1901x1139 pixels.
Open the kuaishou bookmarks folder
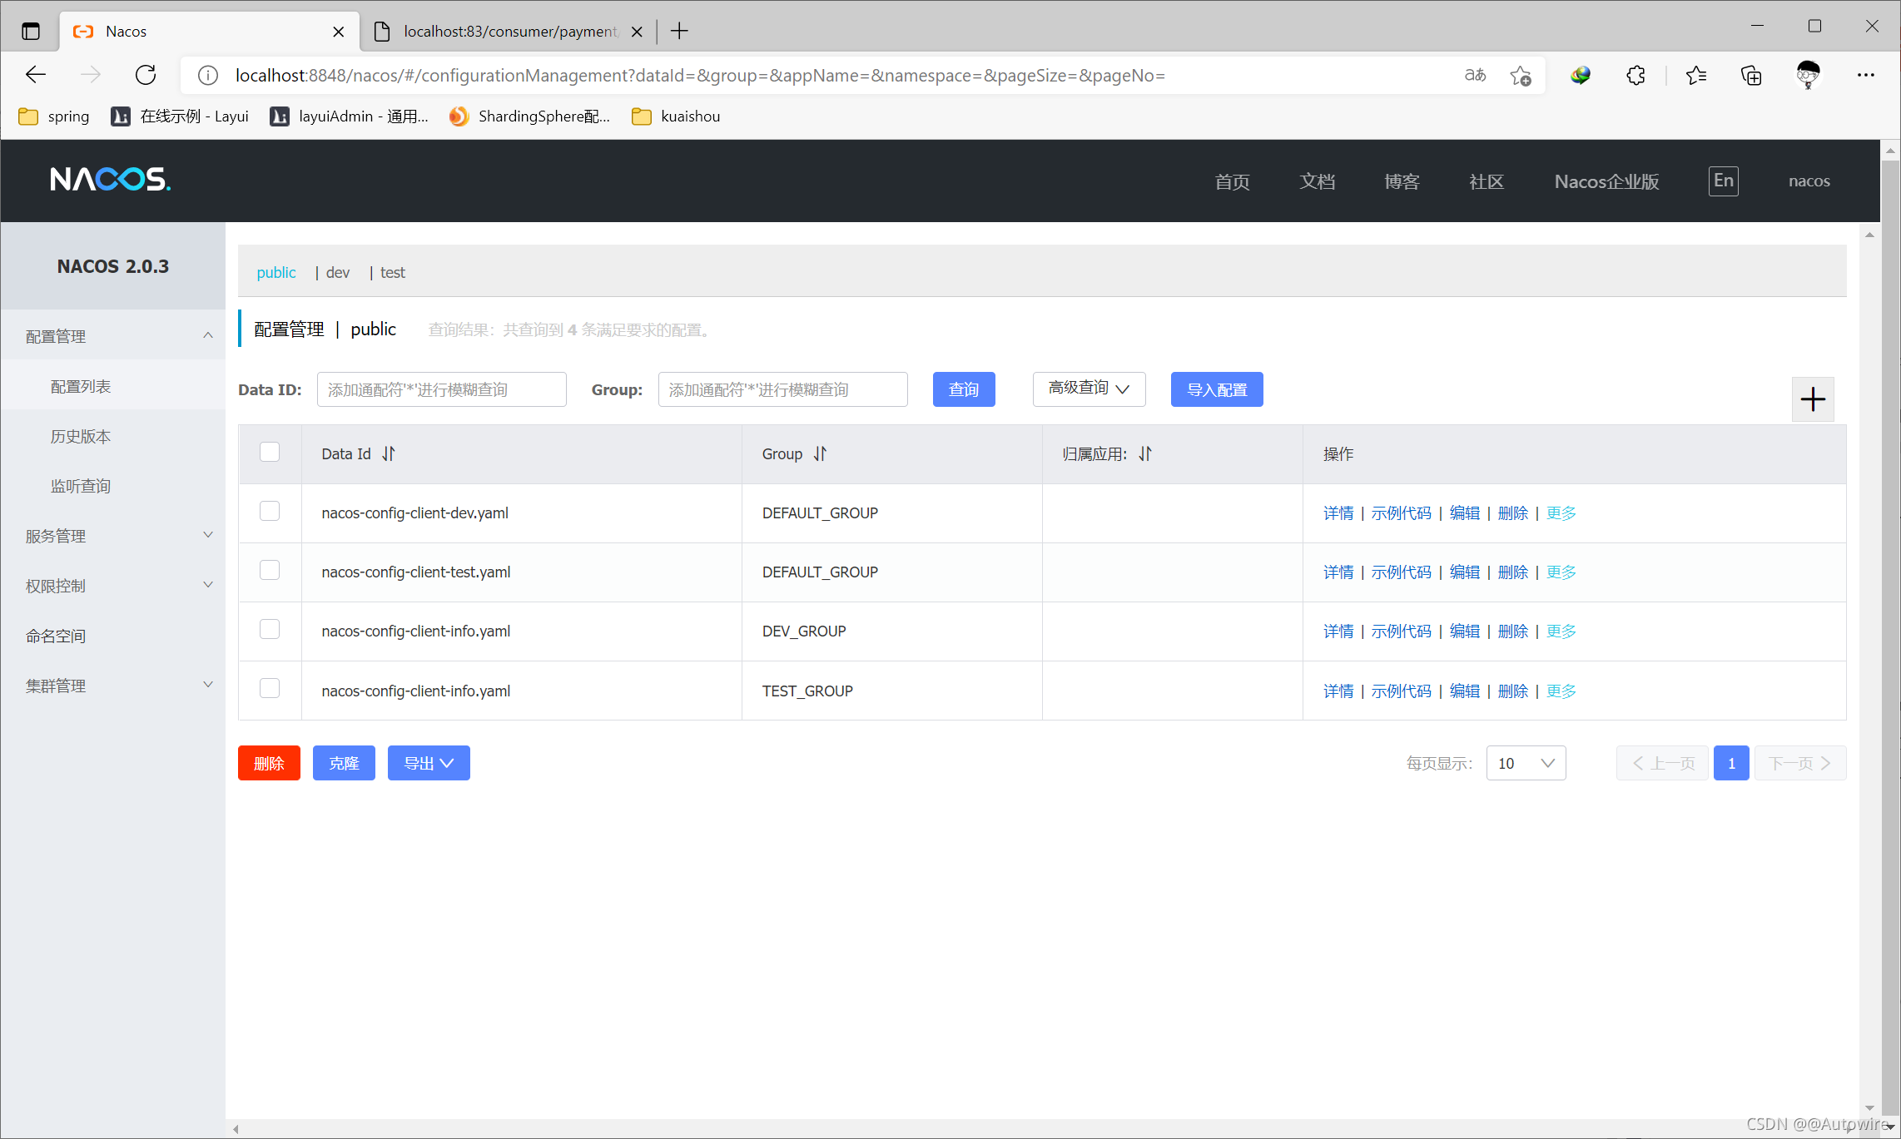[x=676, y=116]
